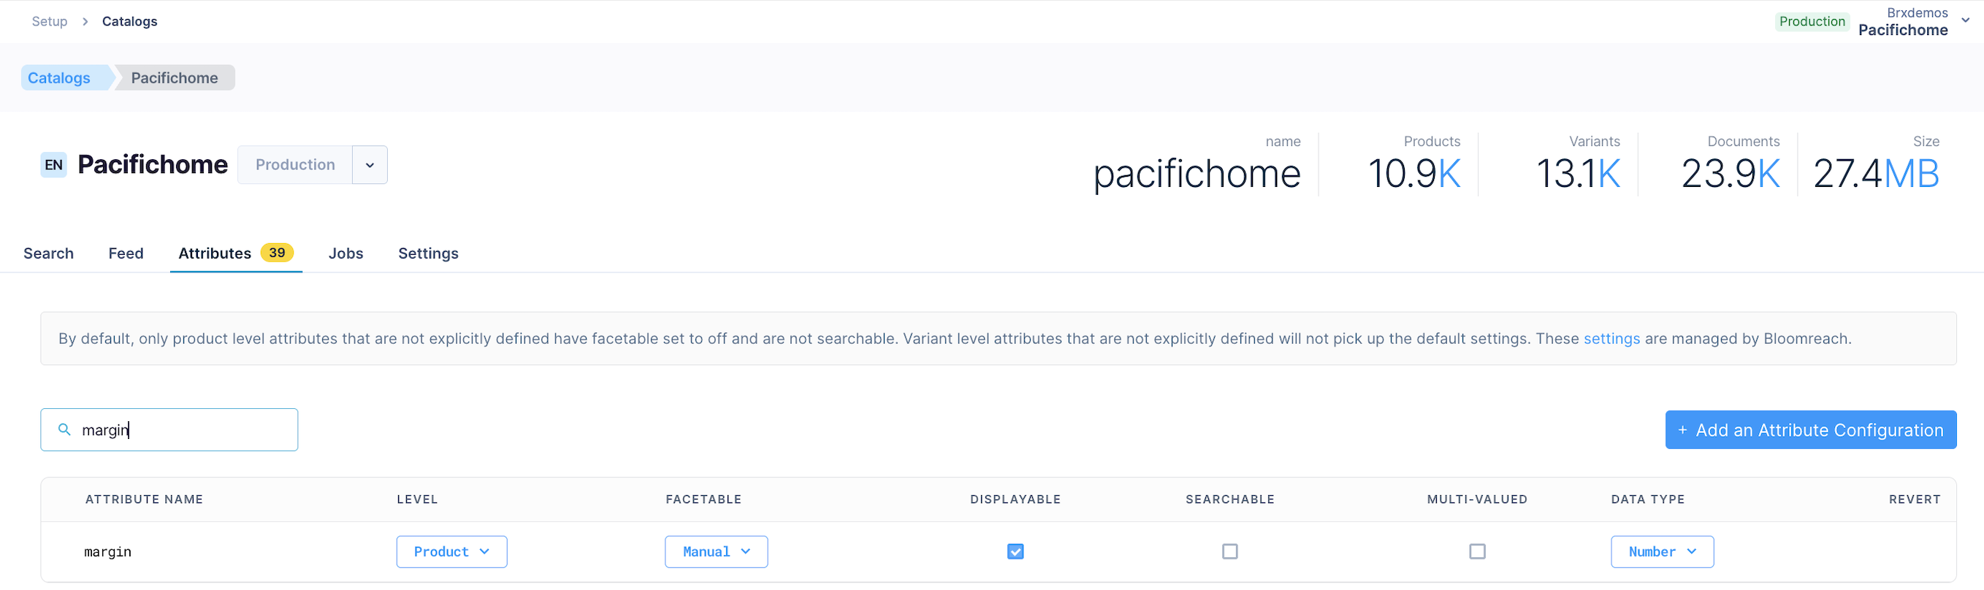This screenshot has width=1984, height=590.
Task: Enable the Searchable checkbox for margin
Action: pos(1230,551)
